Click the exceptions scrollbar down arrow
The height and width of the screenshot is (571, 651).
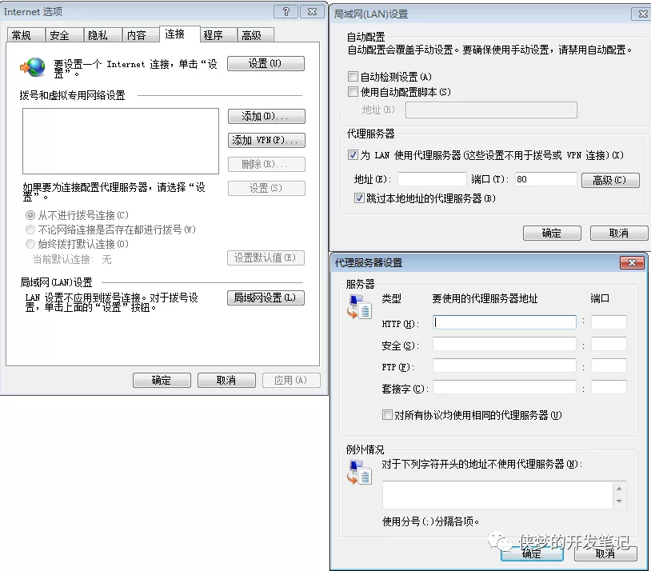pyautogui.click(x=619, y=501)
